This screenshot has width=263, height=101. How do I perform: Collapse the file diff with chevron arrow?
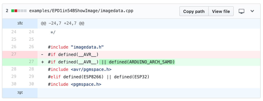pos(252,11)
